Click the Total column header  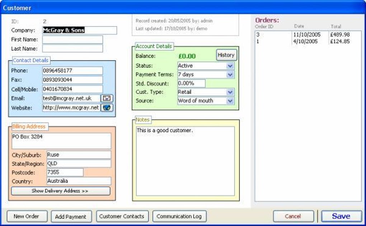click(x=336, y=27)
